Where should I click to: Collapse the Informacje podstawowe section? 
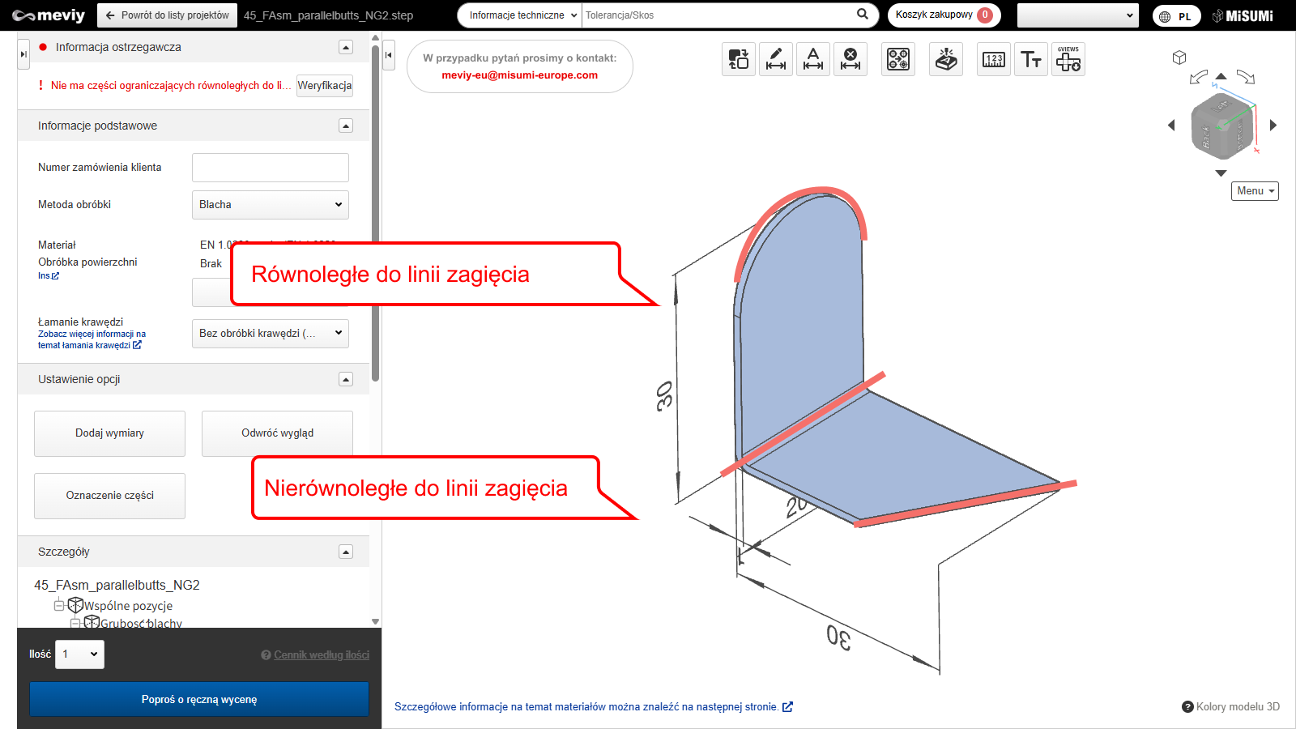346,126
